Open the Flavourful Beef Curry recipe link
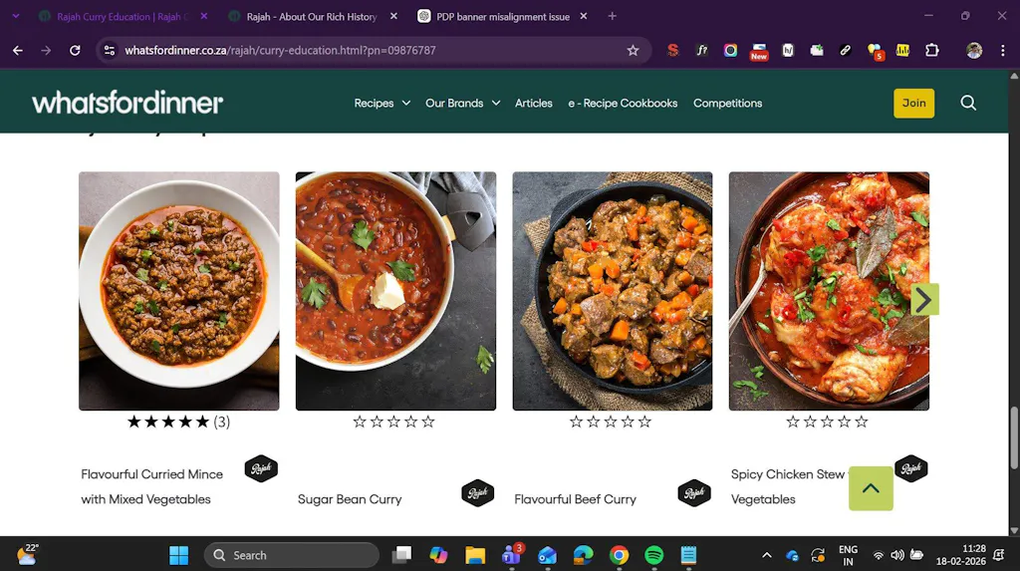 pos(575,499)
